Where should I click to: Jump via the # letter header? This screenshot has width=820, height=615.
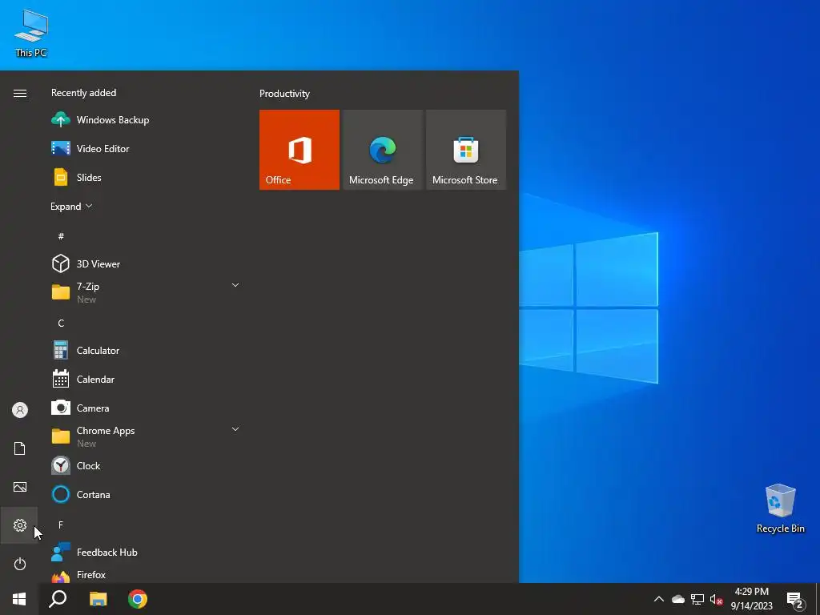point(61,236)
